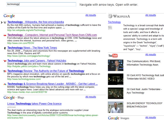Click the 50 Cent AYO Technology MUSIC VIDEO thumbnail
The height and width of the screenshot is (120, 164).
click(x=116, y=79)
